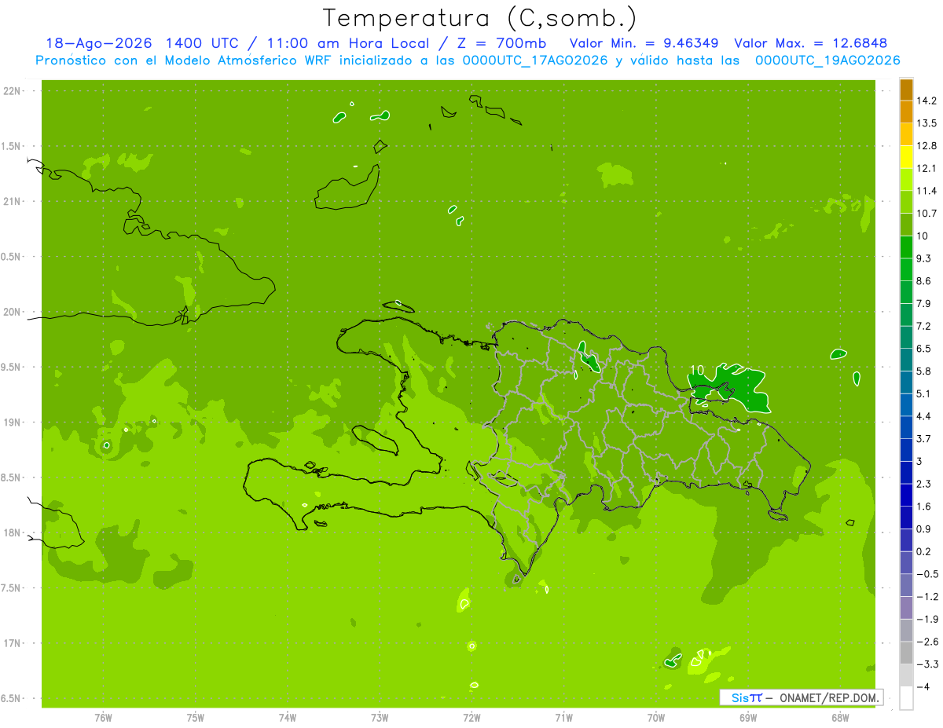Screen dimensions: 943x728
Task: Click the legend value '-0.5'
Action: 927,573
